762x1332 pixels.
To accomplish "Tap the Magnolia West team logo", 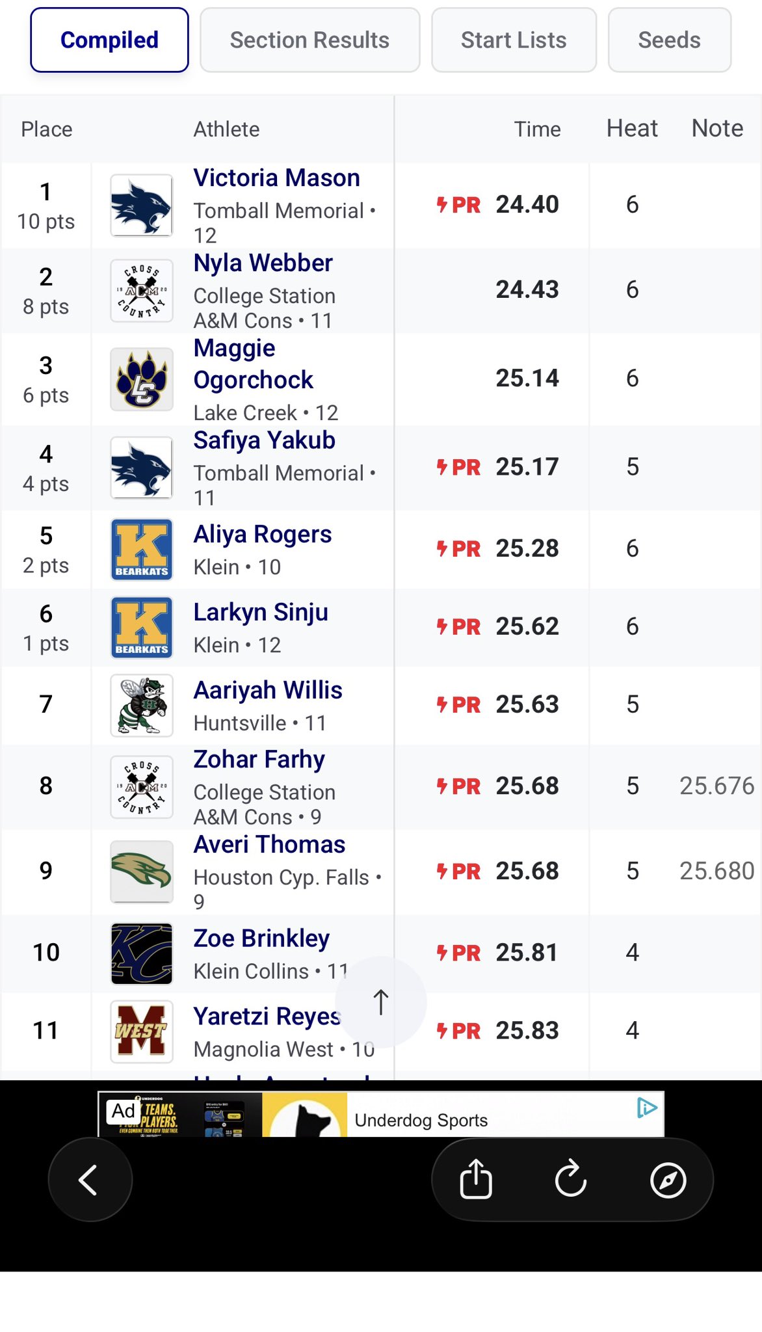I will [142, 1031].
